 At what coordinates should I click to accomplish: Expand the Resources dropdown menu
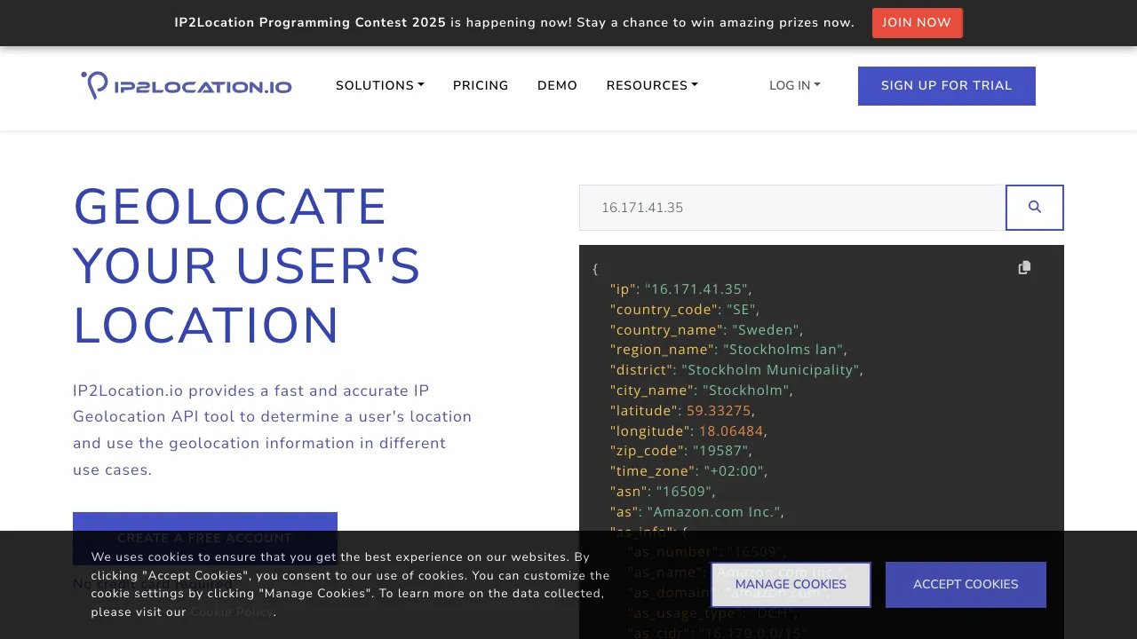coord(652,85)
